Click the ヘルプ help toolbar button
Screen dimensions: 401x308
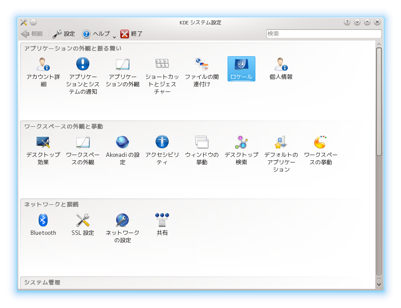(95, 34)
